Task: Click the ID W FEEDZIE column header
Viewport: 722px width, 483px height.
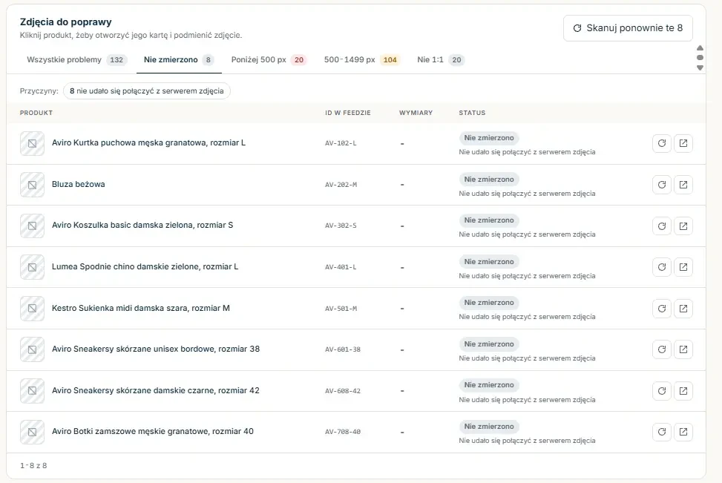Action: [348, 113]
